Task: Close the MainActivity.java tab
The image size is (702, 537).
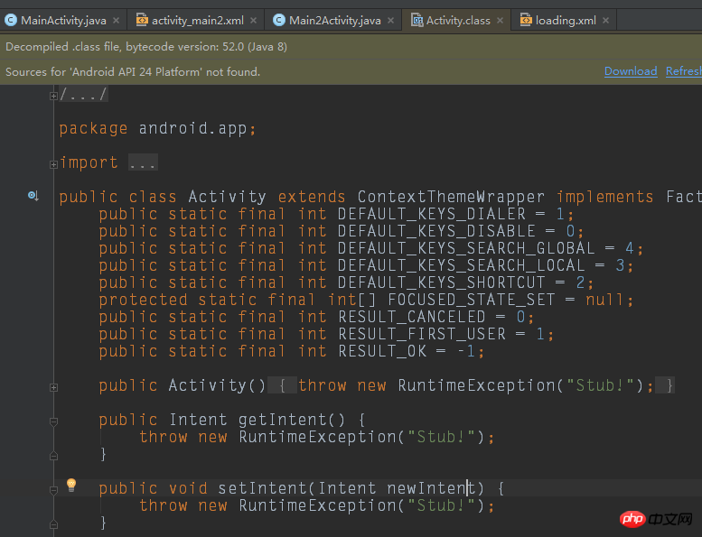Action: (118, 20)
